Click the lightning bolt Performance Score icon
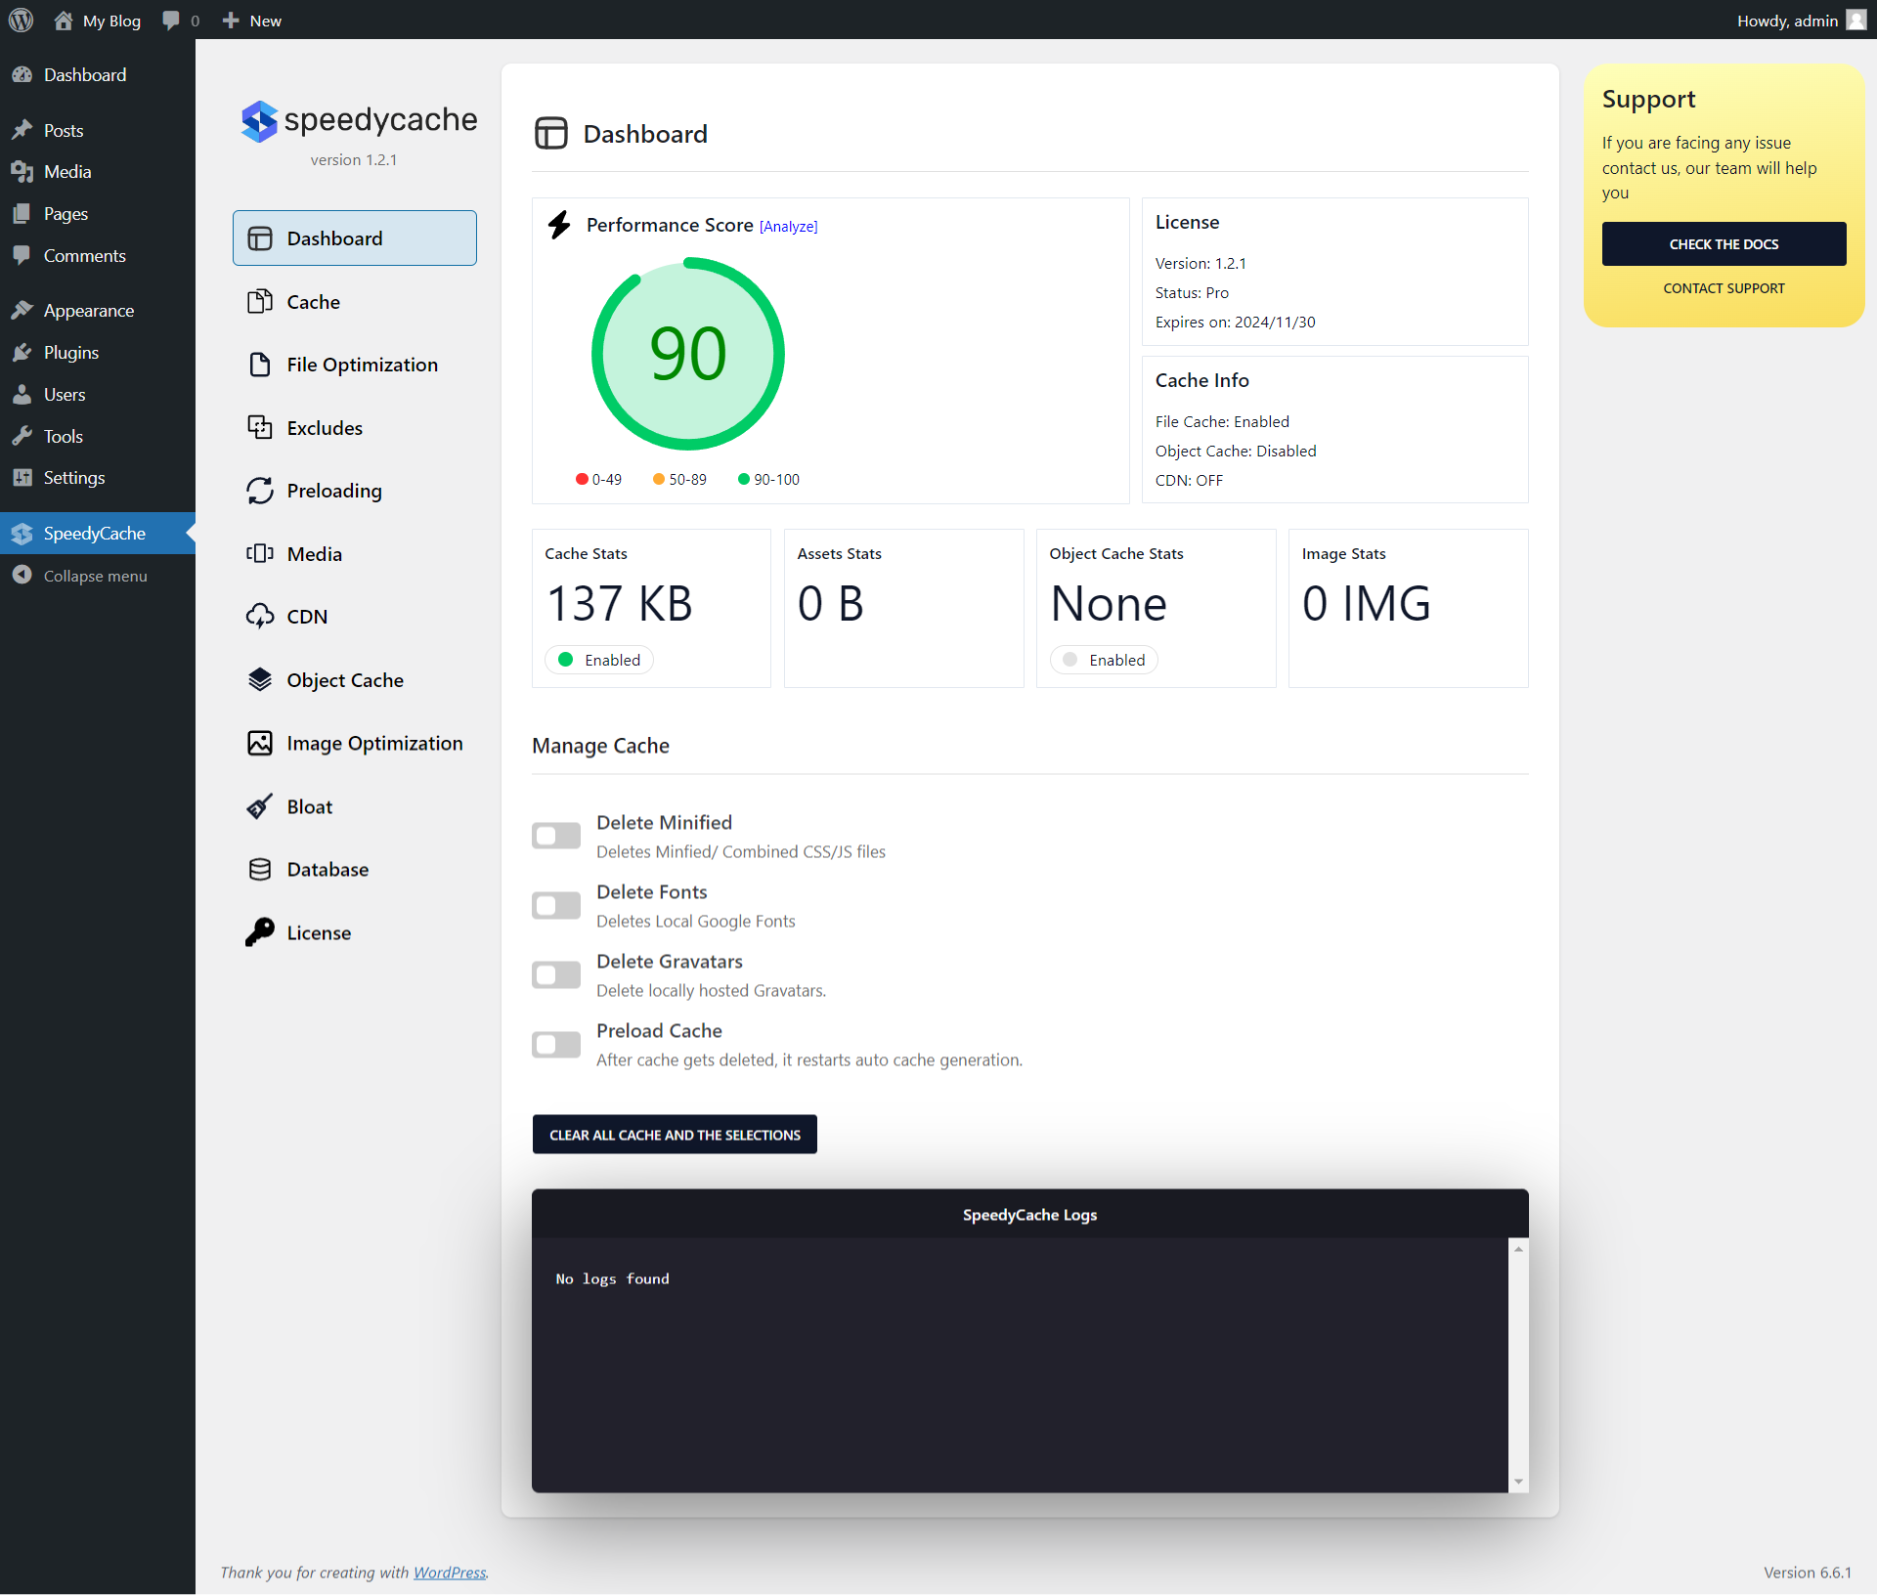This screenshot has height=1596, width=1877. pos(559,225)
